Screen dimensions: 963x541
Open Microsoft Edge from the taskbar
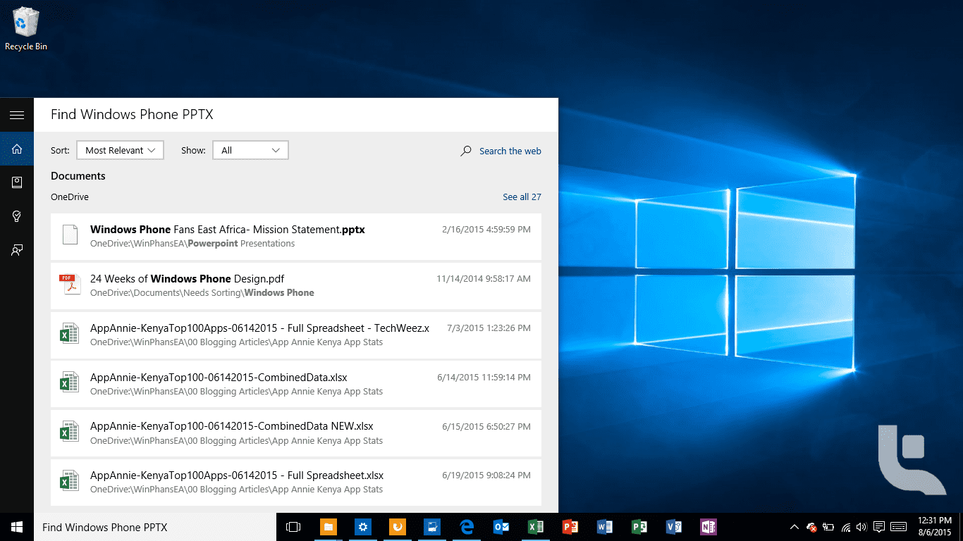pyautogui.click(x=466, y=527)
